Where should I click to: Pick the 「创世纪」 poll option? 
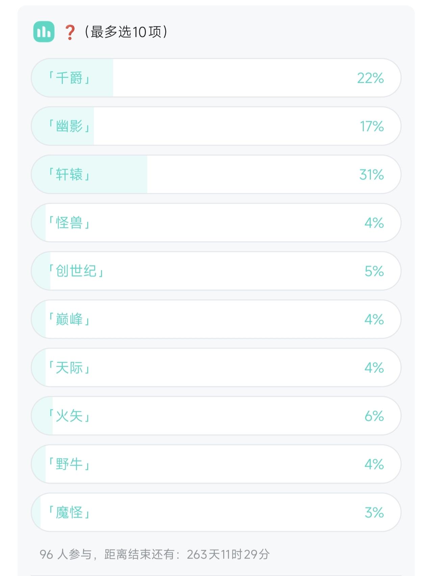[76, 271]
